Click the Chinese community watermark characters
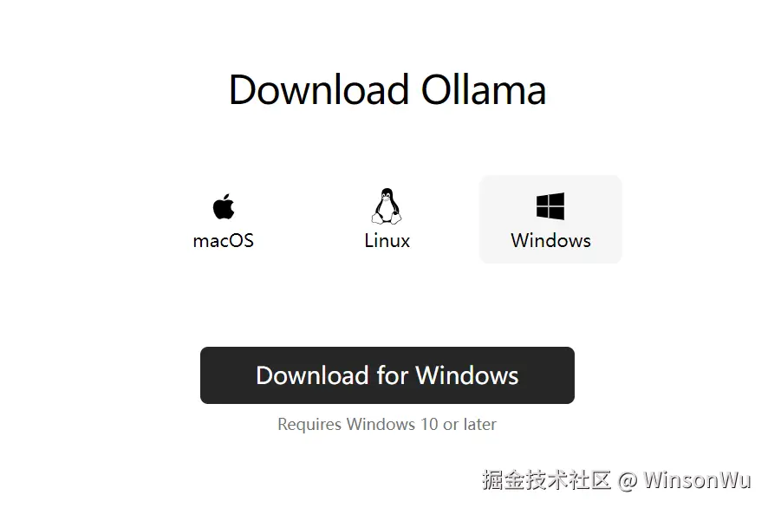Viewport: 768px width, 508px height. click(x=546, y=480)
